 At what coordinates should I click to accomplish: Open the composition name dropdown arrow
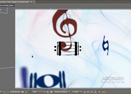point(31,2)
